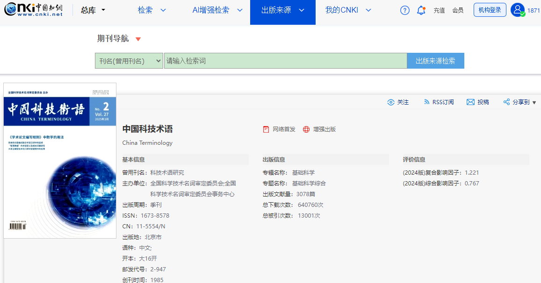Click the envelope icon beside 投稿
Viewport: 541px width, 283px height.
point(470,102)
